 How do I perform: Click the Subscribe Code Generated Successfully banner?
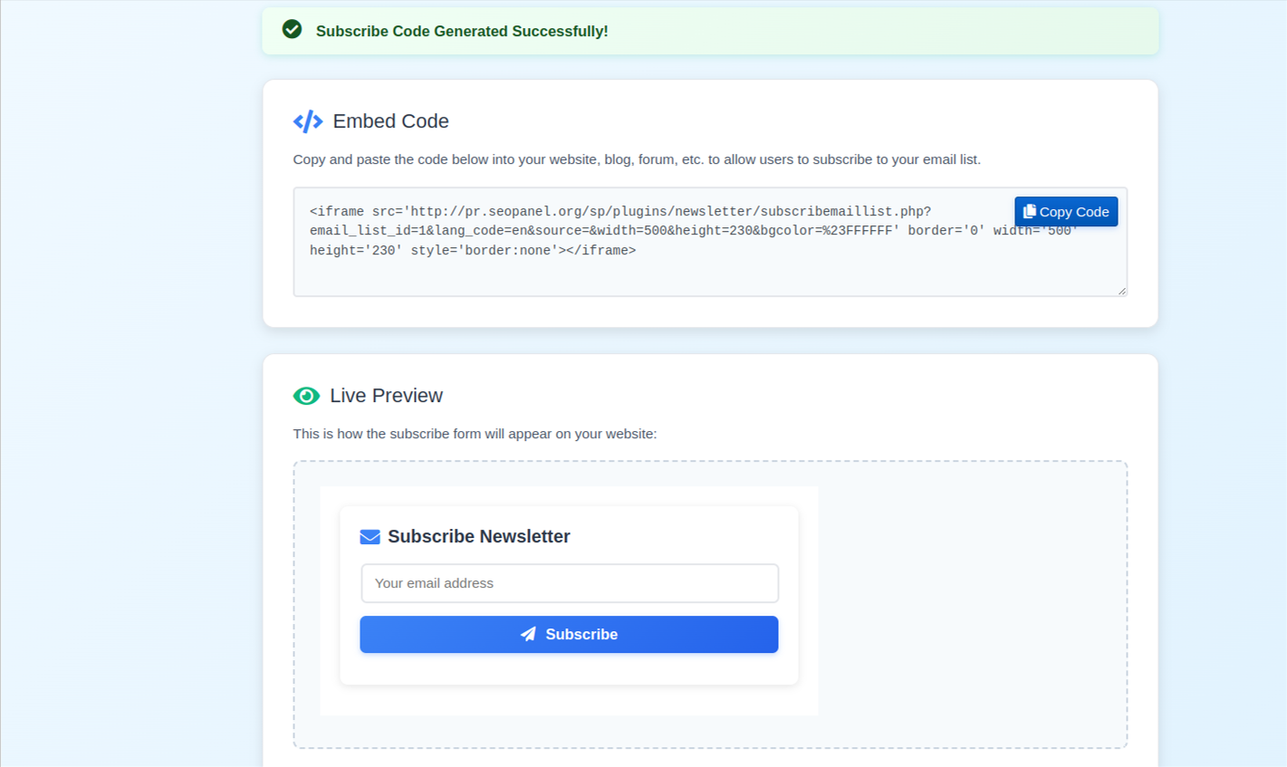(462, 31)
